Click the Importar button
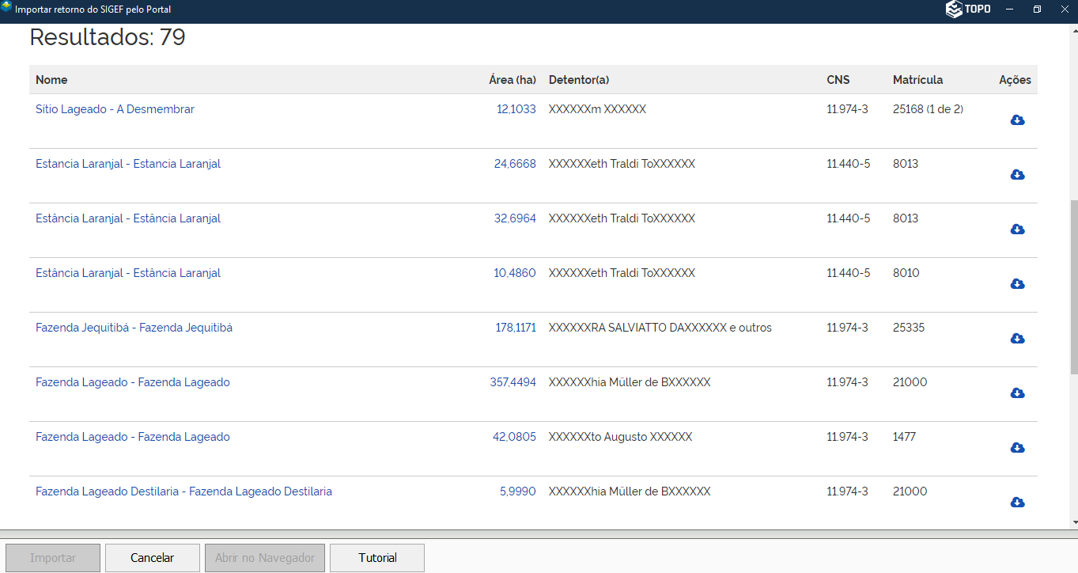The image size is (1078, 573). coord(53,558)
